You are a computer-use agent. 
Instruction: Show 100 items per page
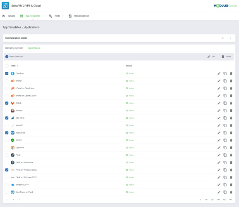point(225,200)
